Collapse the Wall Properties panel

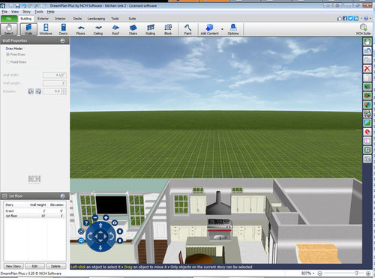coord(62,40)
